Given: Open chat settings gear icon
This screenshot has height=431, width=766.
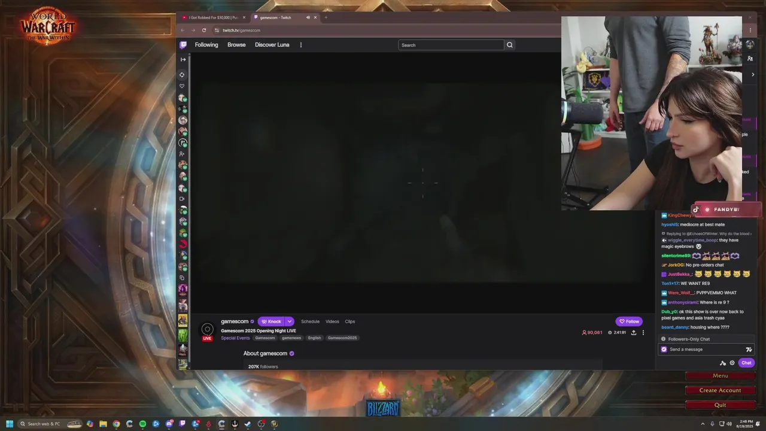Looking at the screenshot, I should (732, 363).
